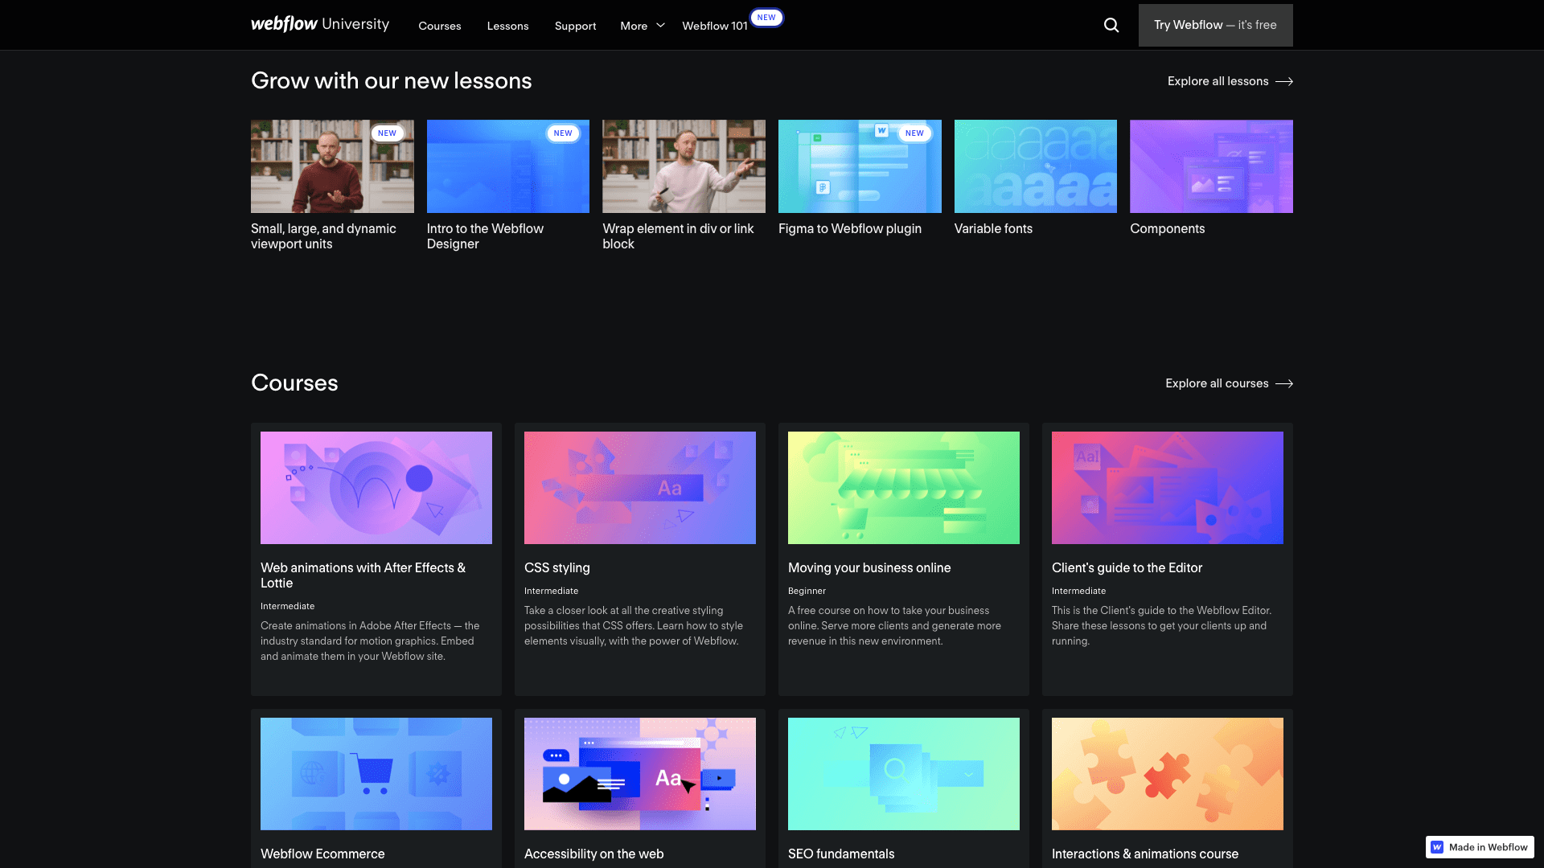Image resolution: width=1544 pixels, height=868 pixels.
Task: Open Webflow Ecommerce course image
Action: click(x=376, y=774)
